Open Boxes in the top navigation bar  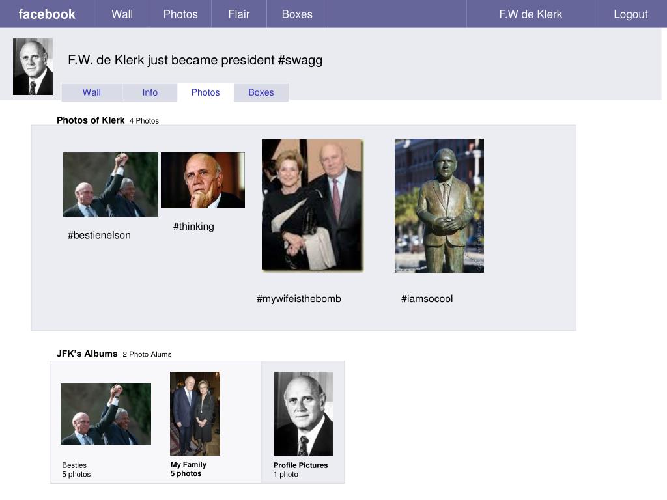tap(297, 14)
